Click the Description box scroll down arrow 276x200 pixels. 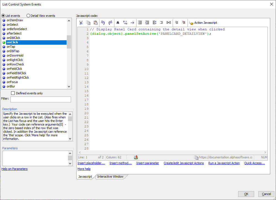pyautogui.click(x=70, y=139)
